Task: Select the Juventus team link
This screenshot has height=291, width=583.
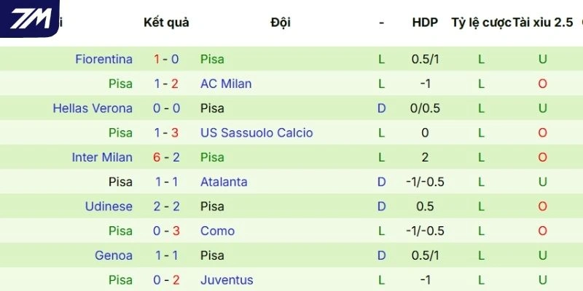Action: pos(227,280)
